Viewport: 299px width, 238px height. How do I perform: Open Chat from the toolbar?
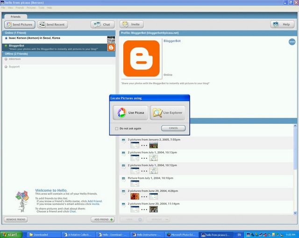pyautogui.click(x=103, y=25)
